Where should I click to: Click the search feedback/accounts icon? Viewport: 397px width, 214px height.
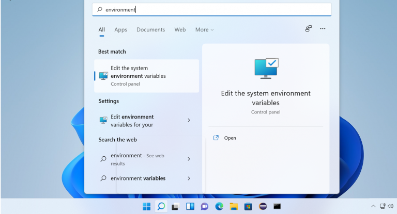pos(309,29)
